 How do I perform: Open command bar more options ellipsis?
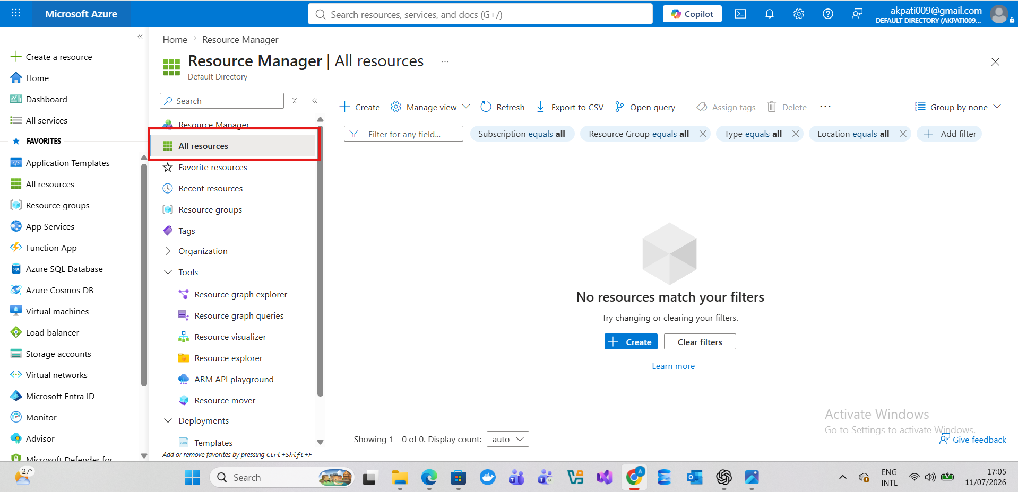click(x=825, y=107)
